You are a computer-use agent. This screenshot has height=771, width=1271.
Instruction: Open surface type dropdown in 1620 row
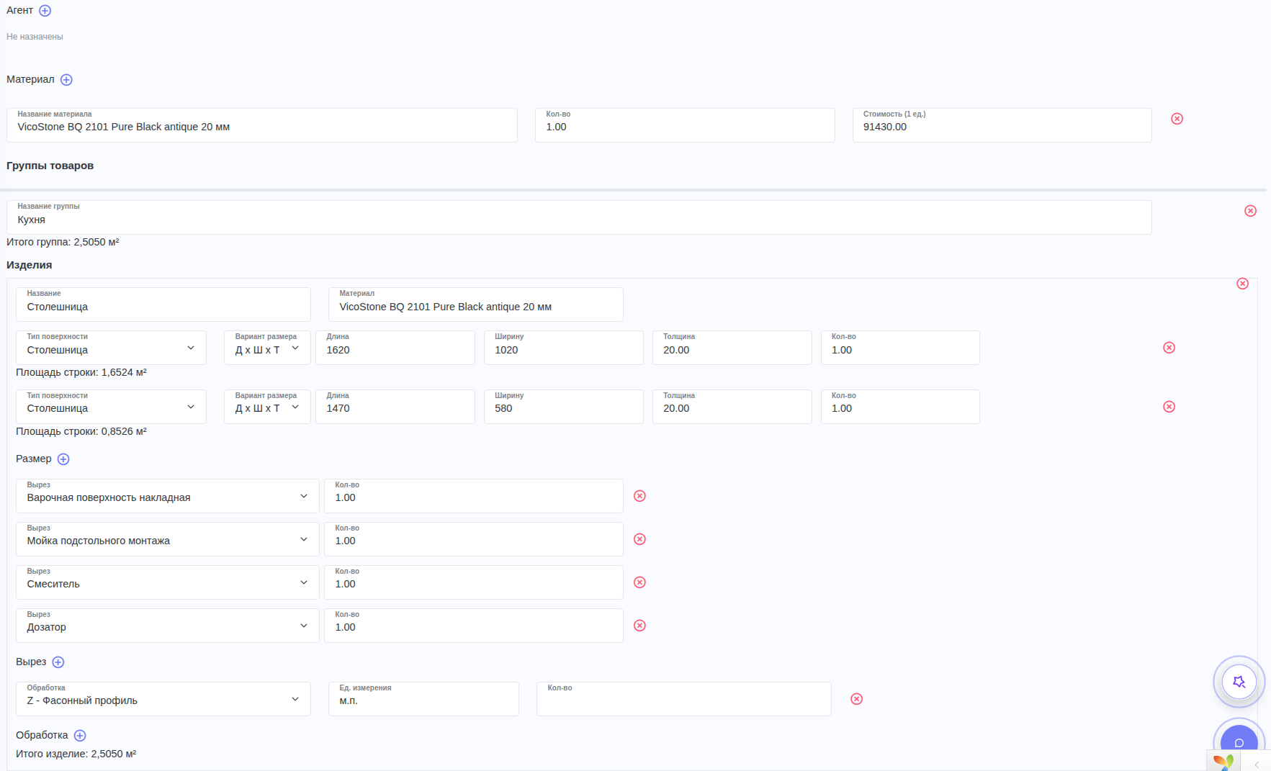pos(111,348)
